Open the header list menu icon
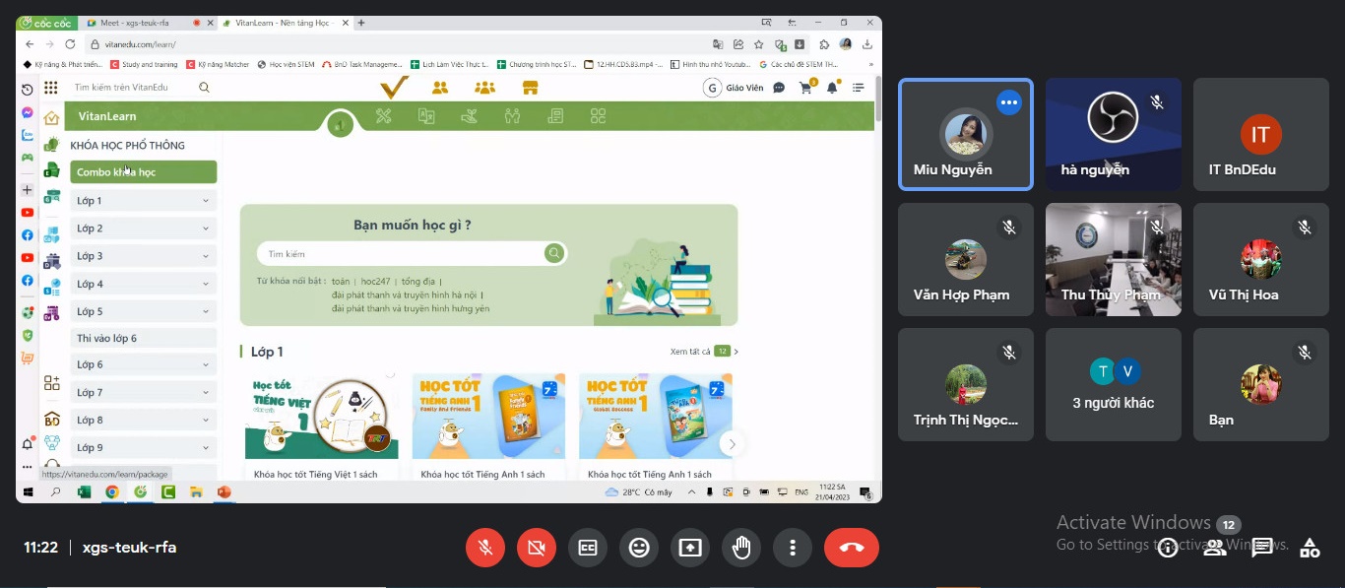The height and width of the screenshot is (588, 1345). tap(858, 88)
